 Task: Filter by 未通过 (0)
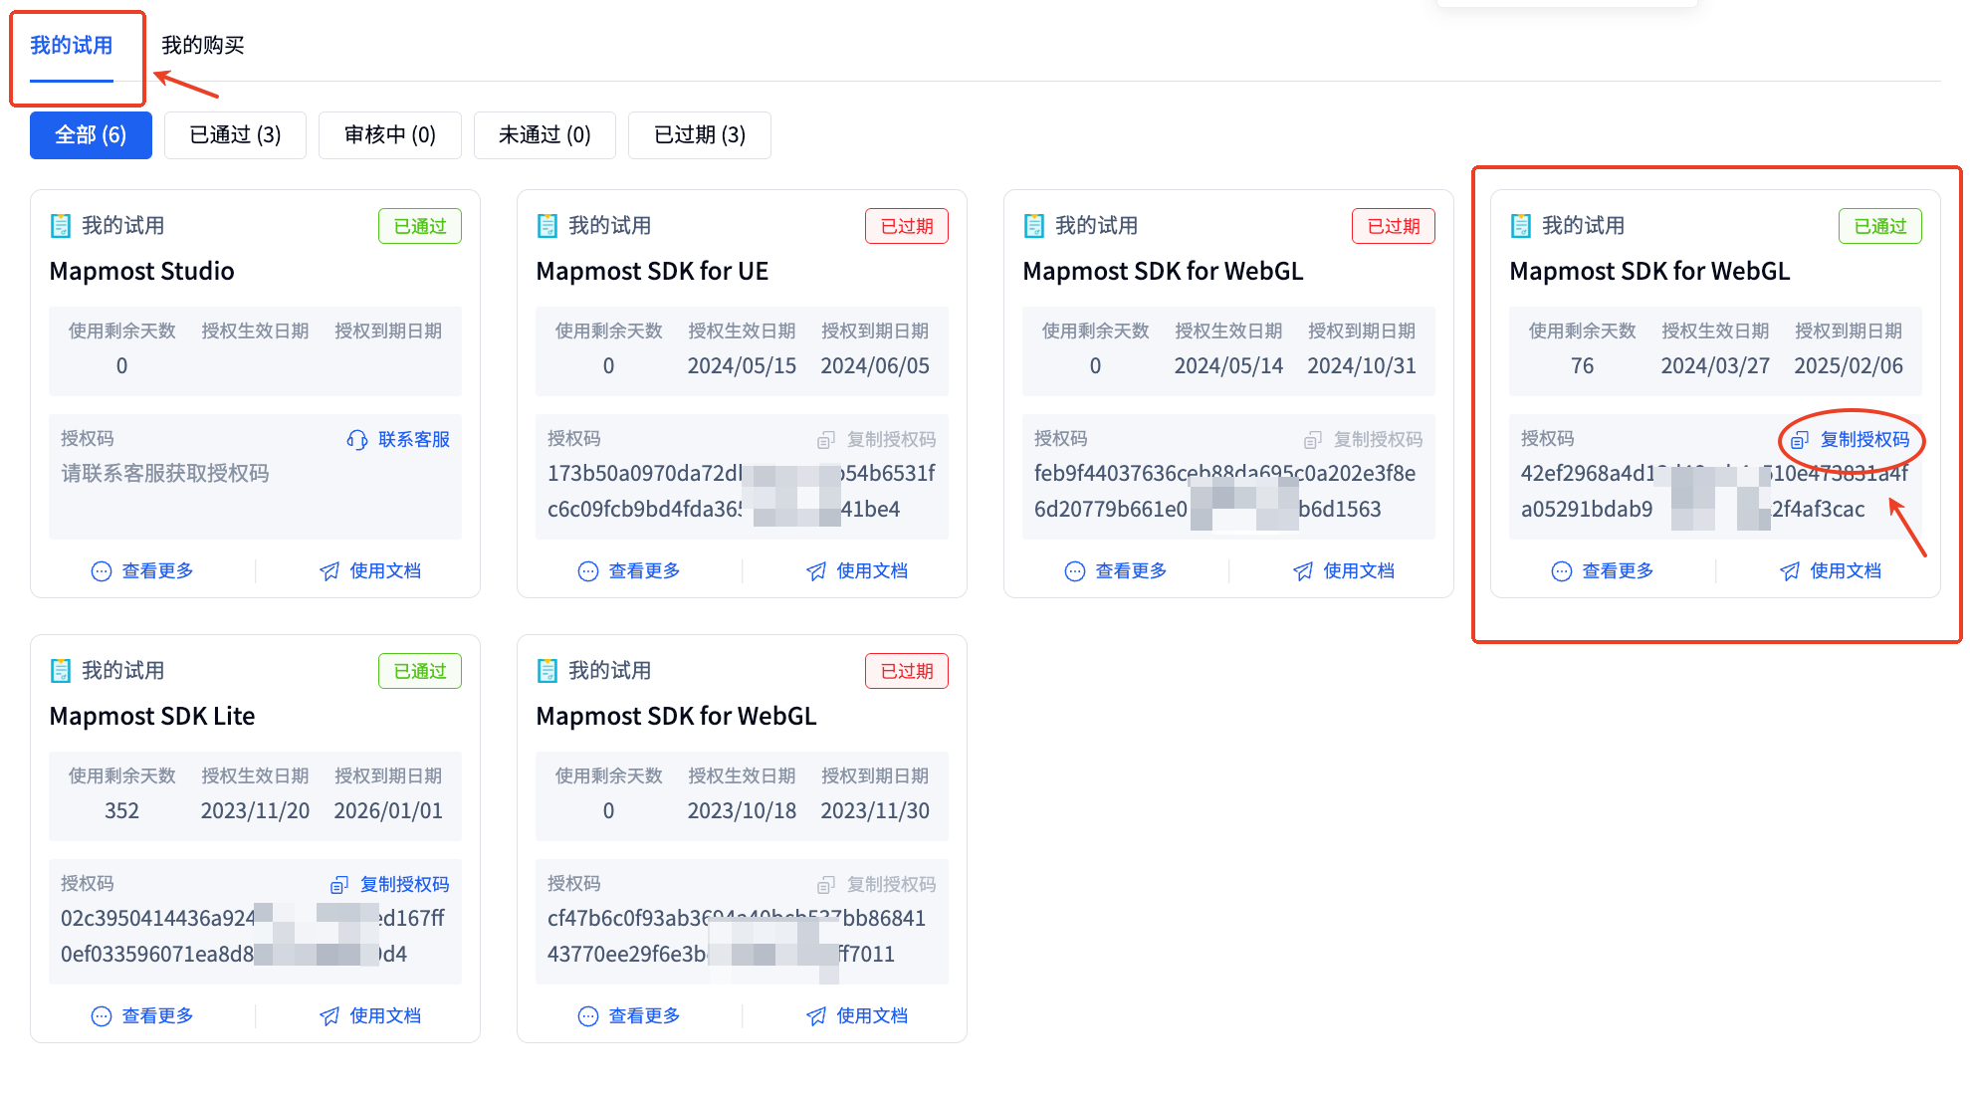(545, 135)
